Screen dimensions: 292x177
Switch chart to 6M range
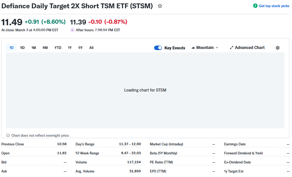click(x=45, y=48)
